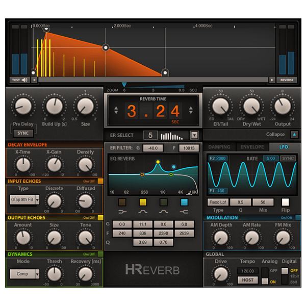Click the envelope breakpoint at graph center
This screenshot has width=306, height=306.
[x=106, y=47]
